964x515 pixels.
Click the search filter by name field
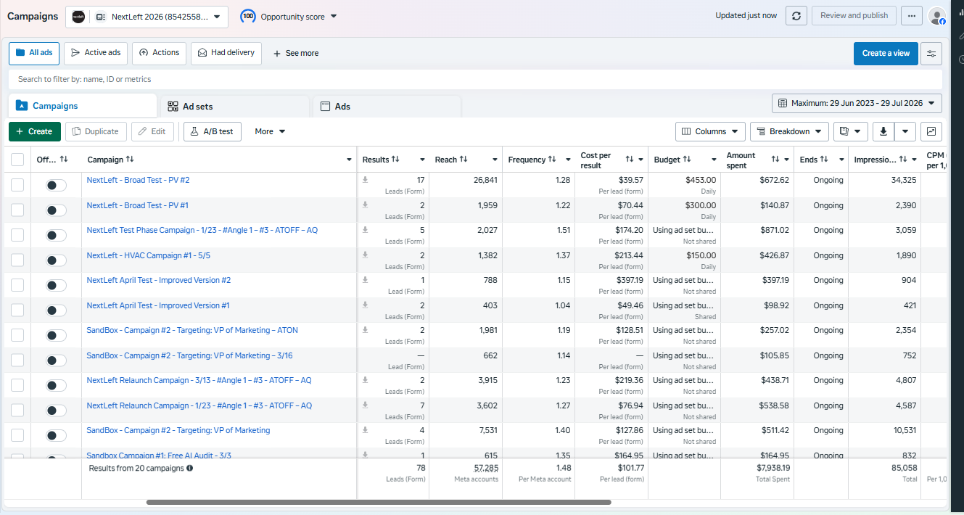coord(475,79)
